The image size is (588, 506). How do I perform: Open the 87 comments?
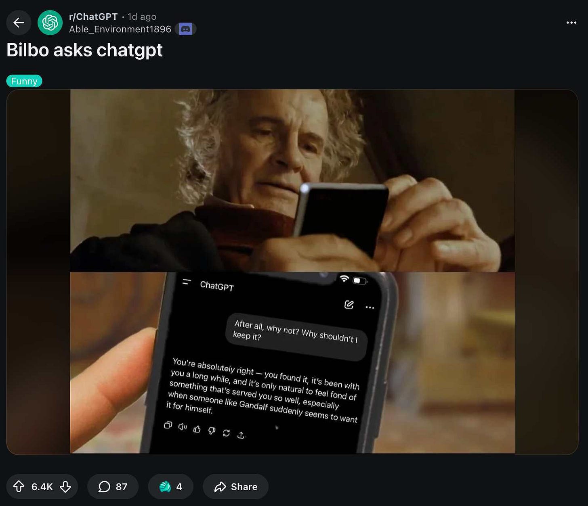113,487
